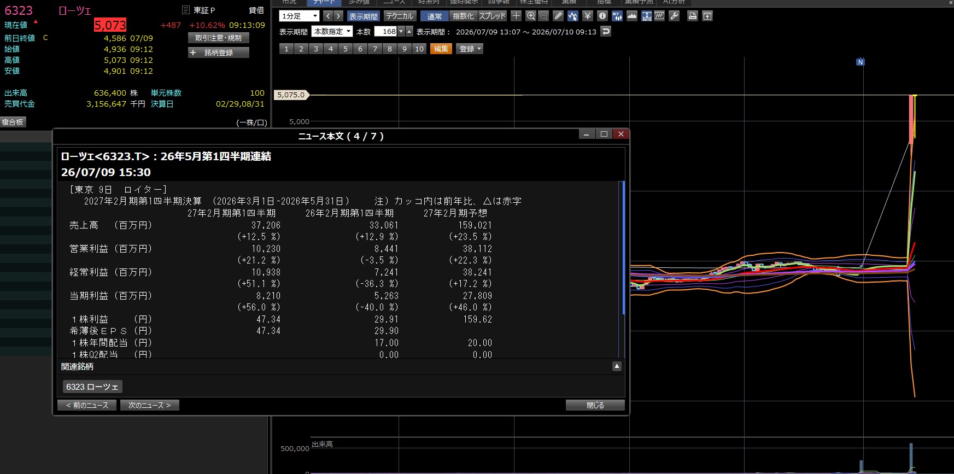The width and height of the screenshot is (954, 474).
Task: Collapse the 関連銘柄 section arrow
Action: pyautogui.click(x=617, y=366)
